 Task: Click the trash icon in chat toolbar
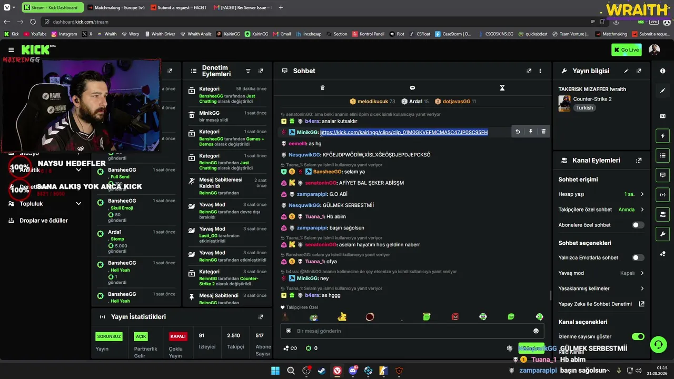pyautogui.click(x=323, y=88)
